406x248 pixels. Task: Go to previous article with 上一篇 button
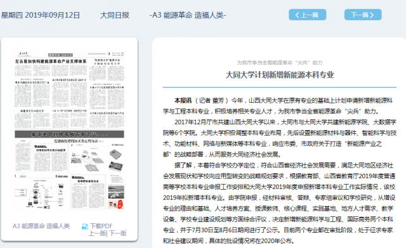click(307, 15)
